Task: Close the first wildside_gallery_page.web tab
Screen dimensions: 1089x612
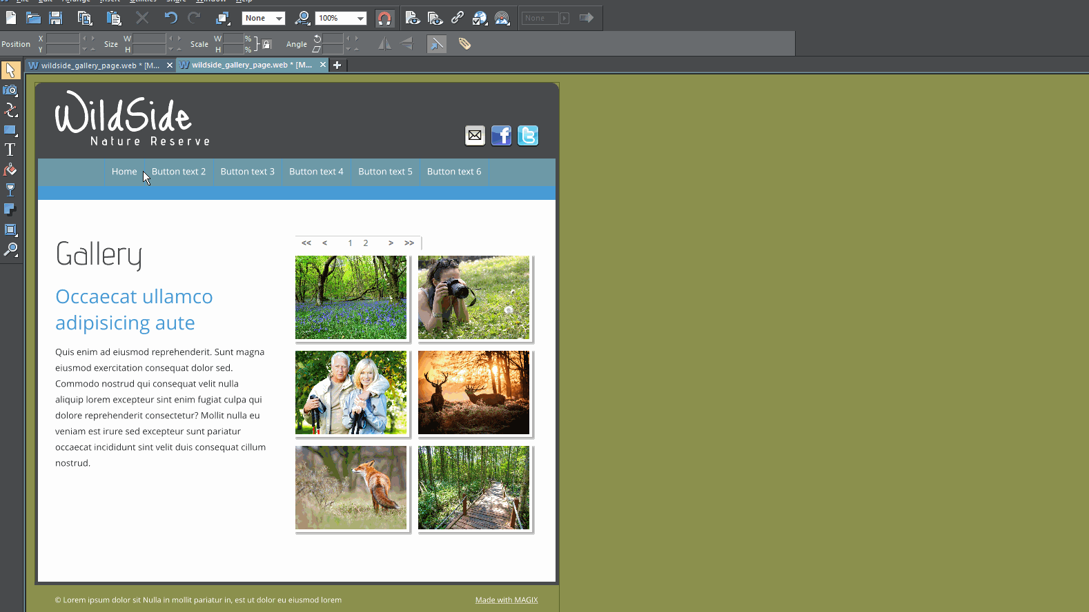Action: (x=170, y=65)
